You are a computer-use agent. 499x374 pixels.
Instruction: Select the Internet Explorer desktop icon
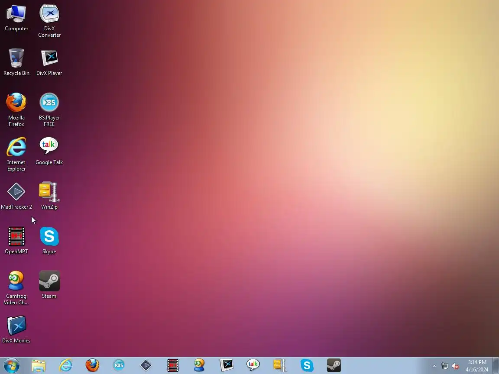[16, 154]
